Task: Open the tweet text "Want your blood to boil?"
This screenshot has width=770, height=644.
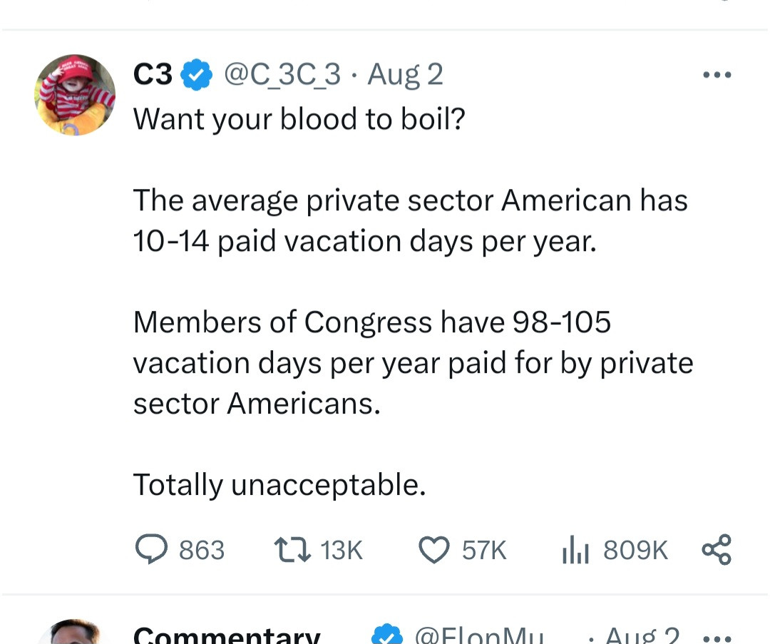Action: pyautogui.click(x=299, y=119)
